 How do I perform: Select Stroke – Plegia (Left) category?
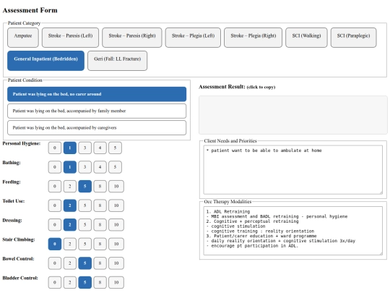click(193, 38)
